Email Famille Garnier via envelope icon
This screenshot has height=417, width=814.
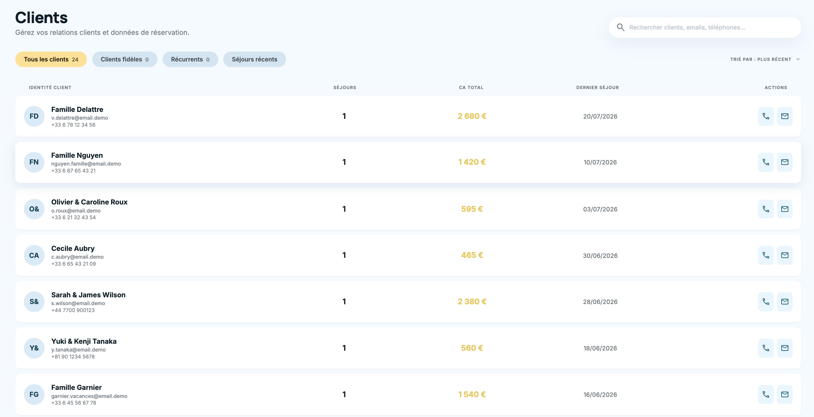784,394
